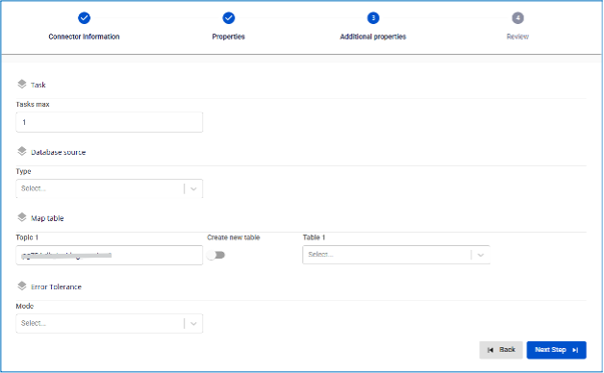Click the Properties step checkmark
Viewport: 604px width, 373px height.
[229, 17]
